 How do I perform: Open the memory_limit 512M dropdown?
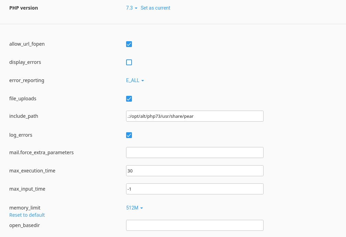pos(134,208)
